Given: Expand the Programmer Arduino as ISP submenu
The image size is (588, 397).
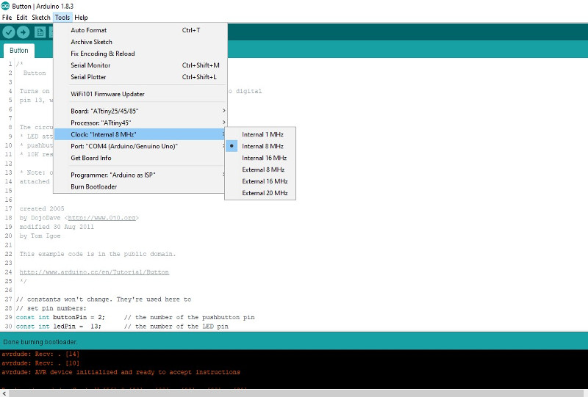Looking at the screenshot, I should 140,175.
